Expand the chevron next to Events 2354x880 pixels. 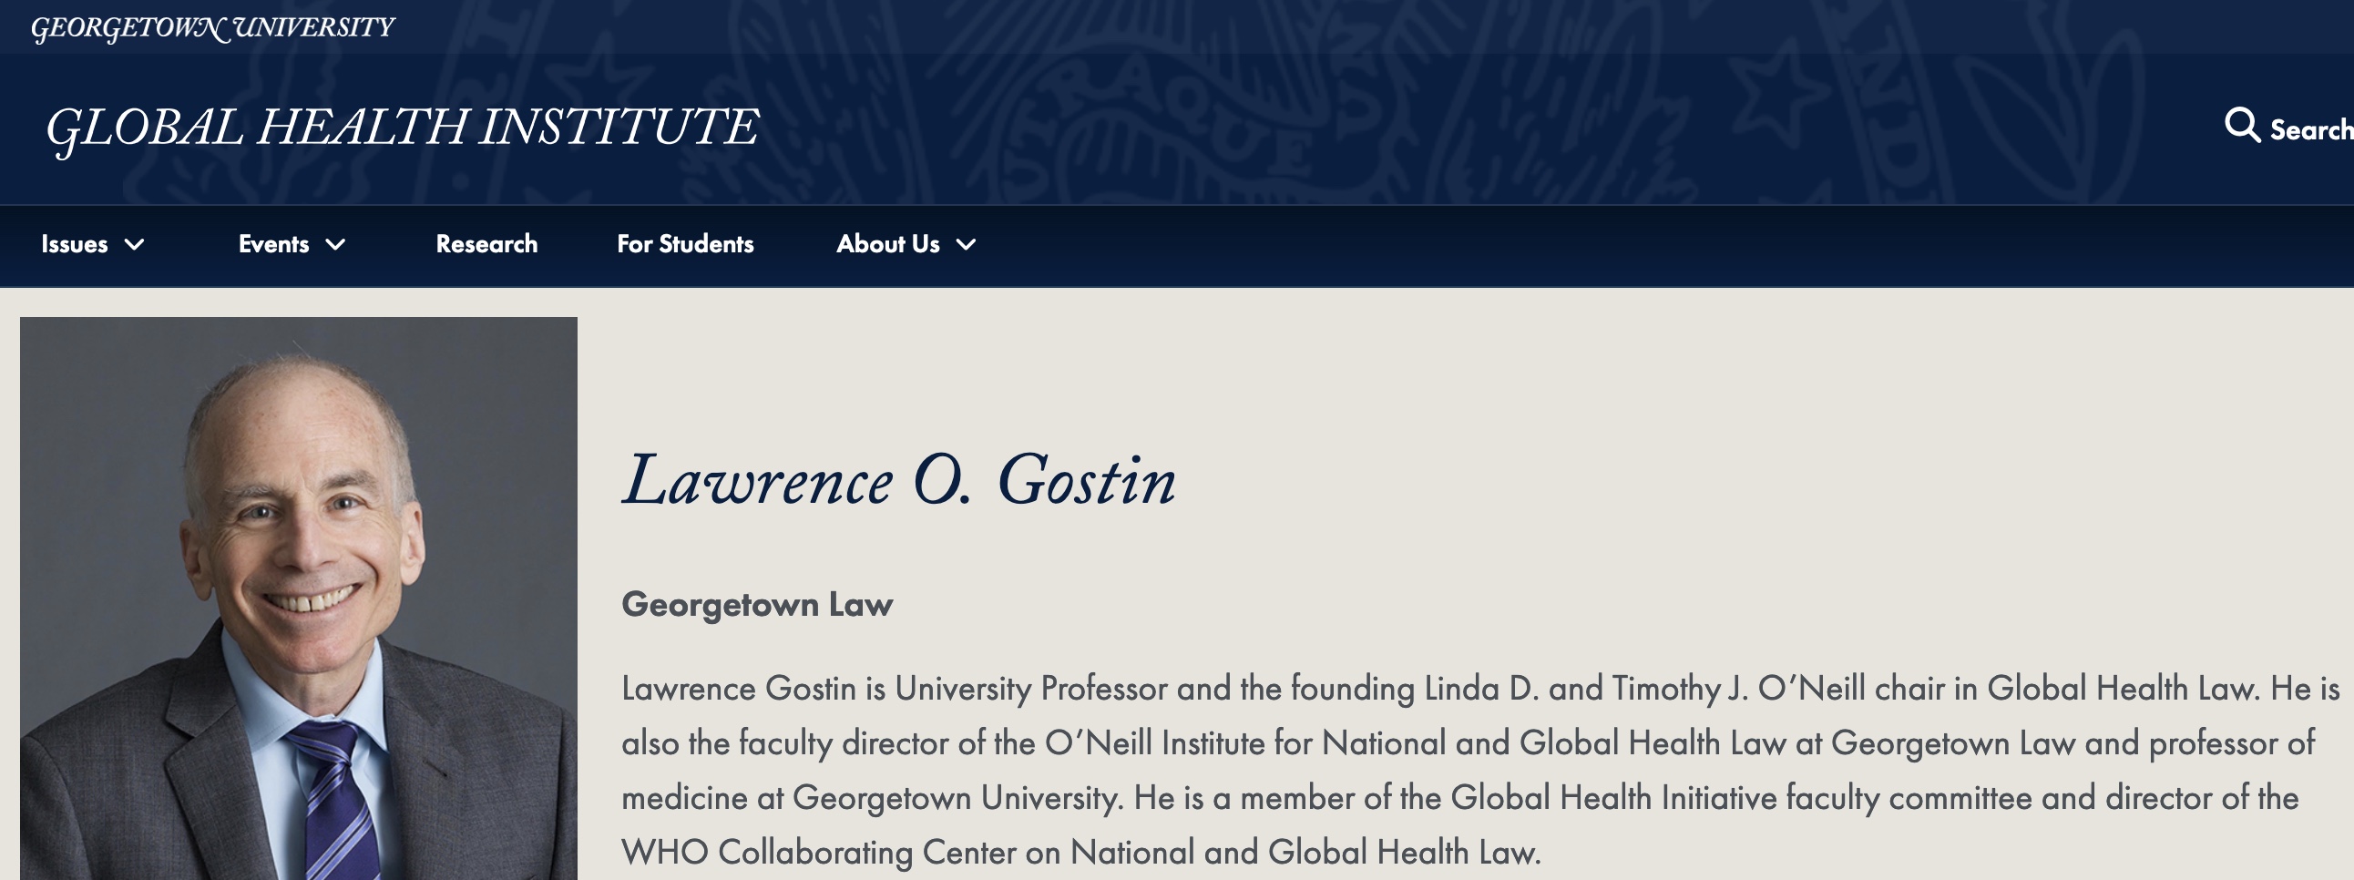click(336, 245)
